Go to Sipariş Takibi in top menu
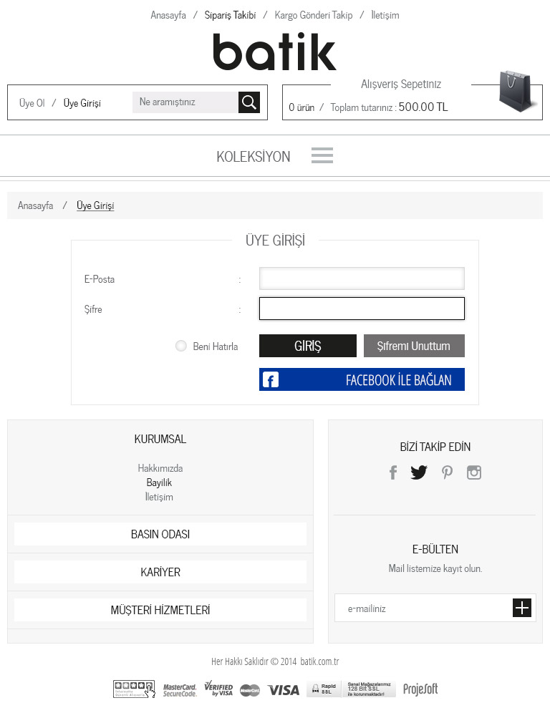 pos(230,15)
